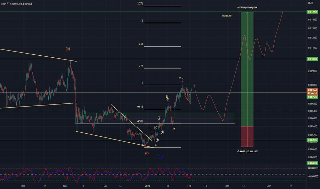Click the Oct date on time axis

23,186
